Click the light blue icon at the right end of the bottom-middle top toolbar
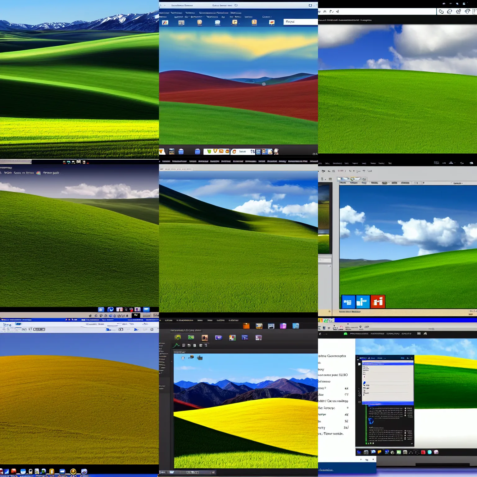The width and height of the screenshot is (477, 477). point(296,326)
